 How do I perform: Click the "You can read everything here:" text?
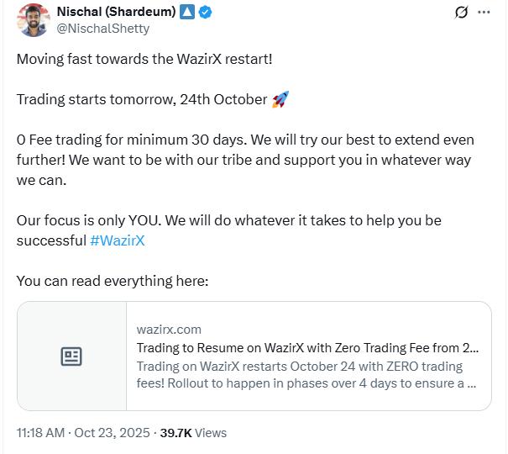coord(113,281)
